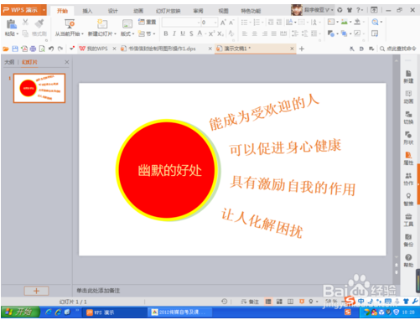Center align text
The image size is (420, 320).
click(255, 34)
